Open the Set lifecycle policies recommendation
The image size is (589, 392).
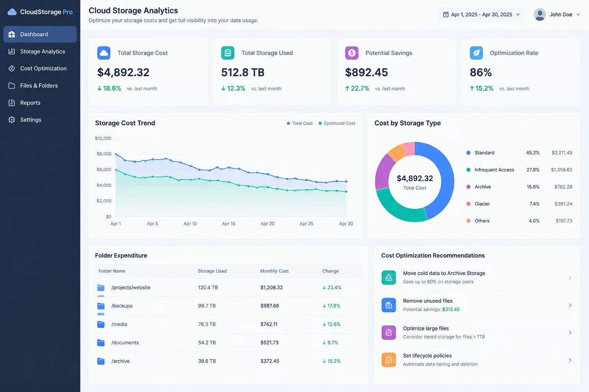[477, 360]
